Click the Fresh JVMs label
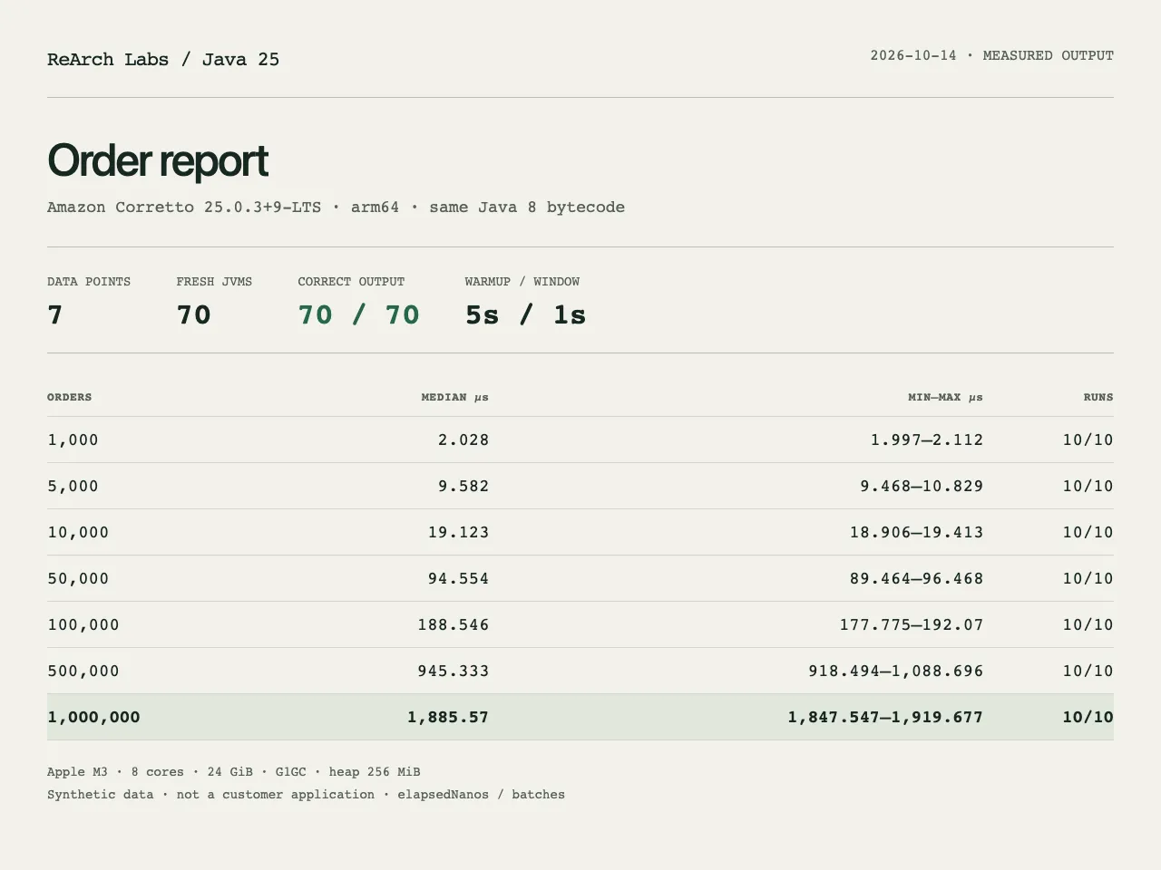1161x870 pixels. tap(214, 282)
